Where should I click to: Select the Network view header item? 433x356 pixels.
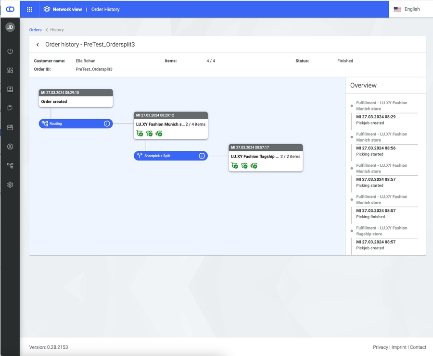[63, 9]
